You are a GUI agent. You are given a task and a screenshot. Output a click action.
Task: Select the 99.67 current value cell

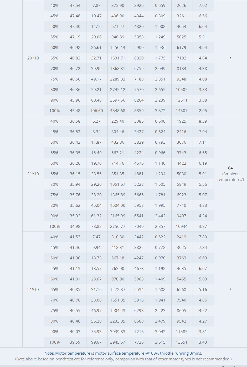96,342
